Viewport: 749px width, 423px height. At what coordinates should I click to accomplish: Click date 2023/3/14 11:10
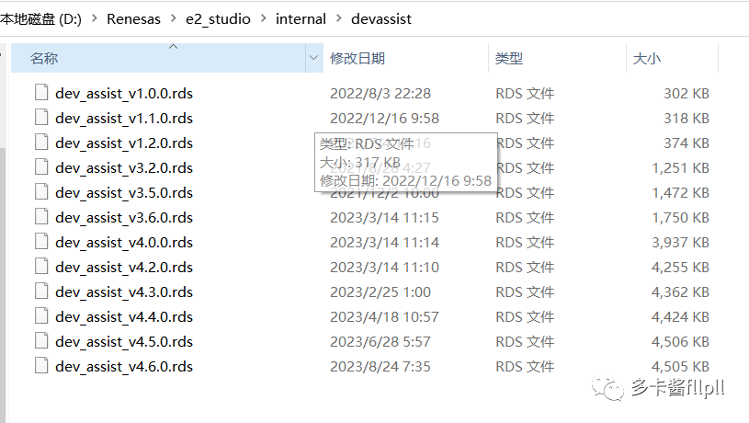[384, 268]
